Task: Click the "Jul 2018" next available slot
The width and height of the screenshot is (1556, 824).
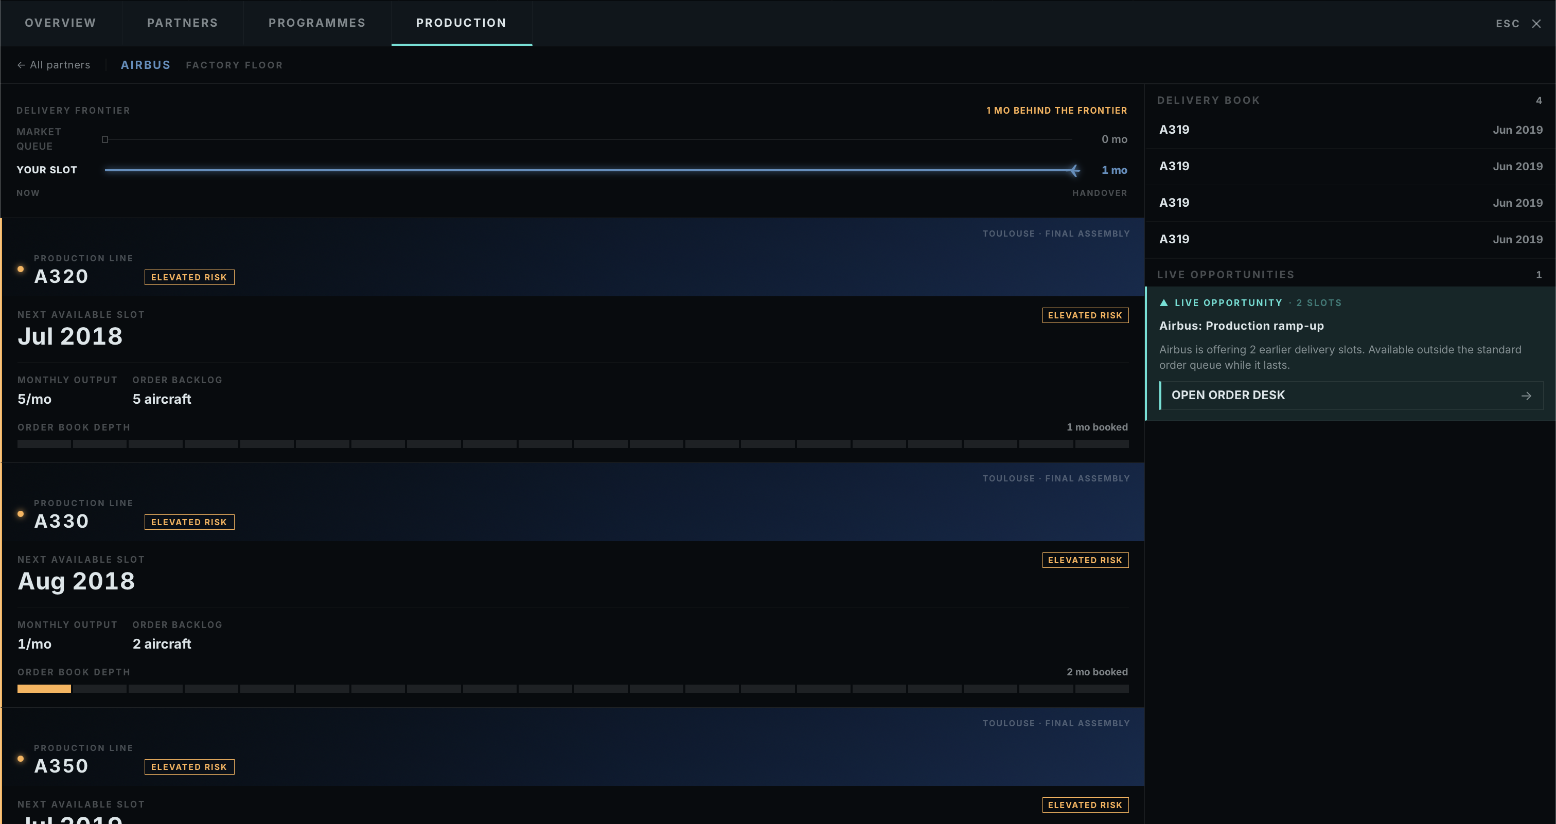Action: (70, 336)
